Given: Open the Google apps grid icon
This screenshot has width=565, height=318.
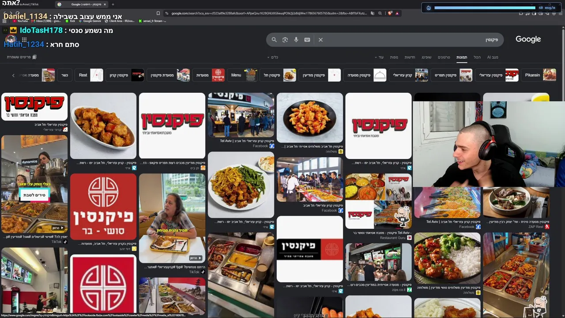Looking at the screenshot, I should 24,40.
